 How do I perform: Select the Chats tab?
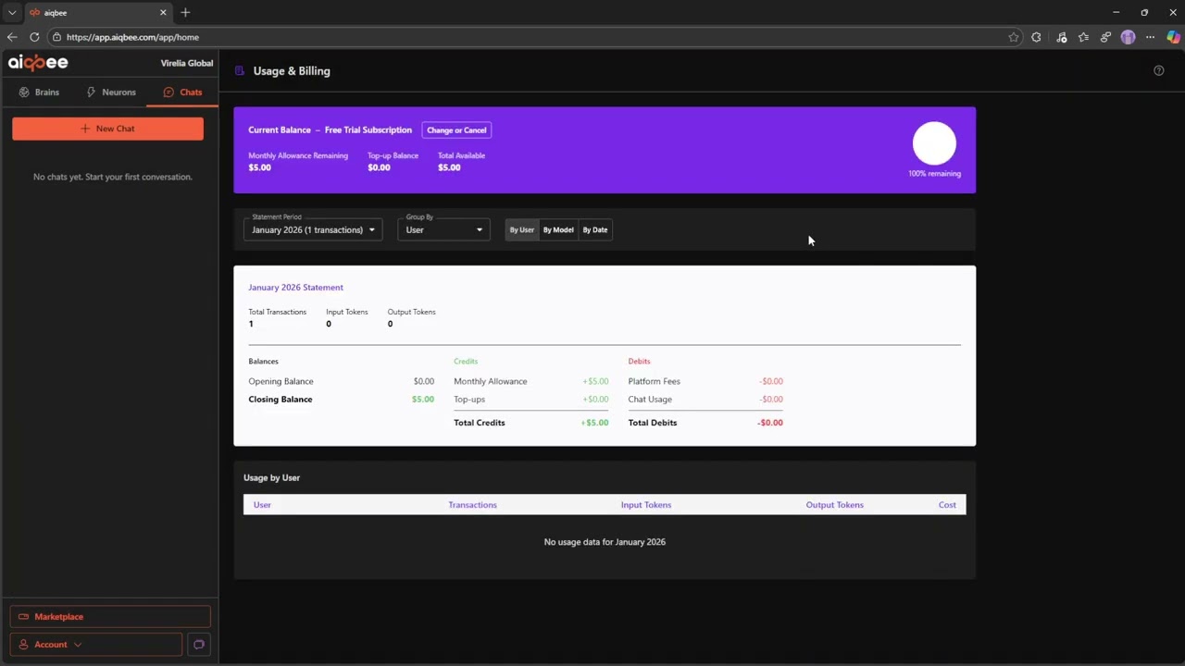[x=182, y=92]
